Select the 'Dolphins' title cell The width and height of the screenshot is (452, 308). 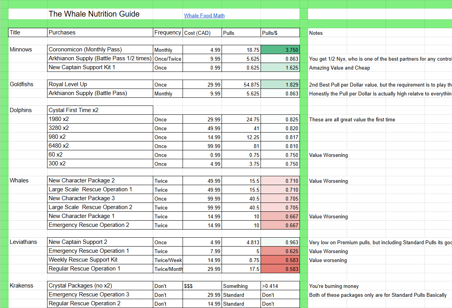pos(28,110)
